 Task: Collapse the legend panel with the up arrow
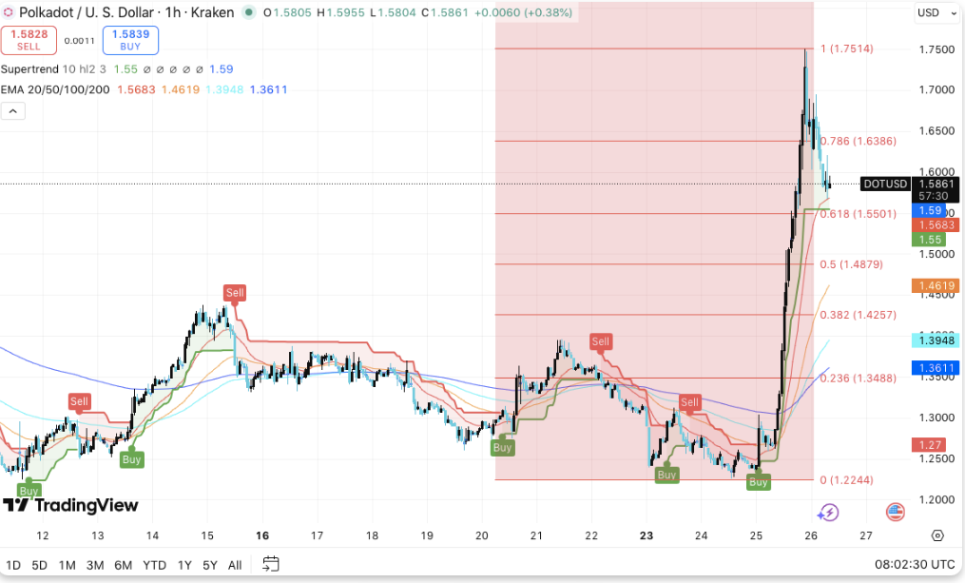[x=13, y=110]
